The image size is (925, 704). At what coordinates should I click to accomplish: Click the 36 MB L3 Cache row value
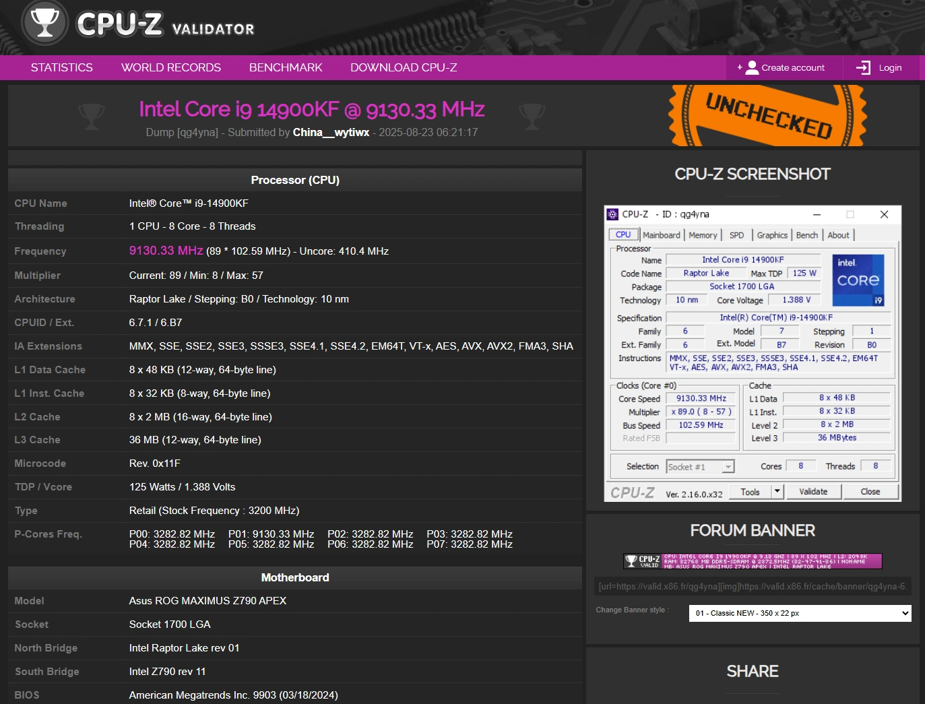coord(195,440)
